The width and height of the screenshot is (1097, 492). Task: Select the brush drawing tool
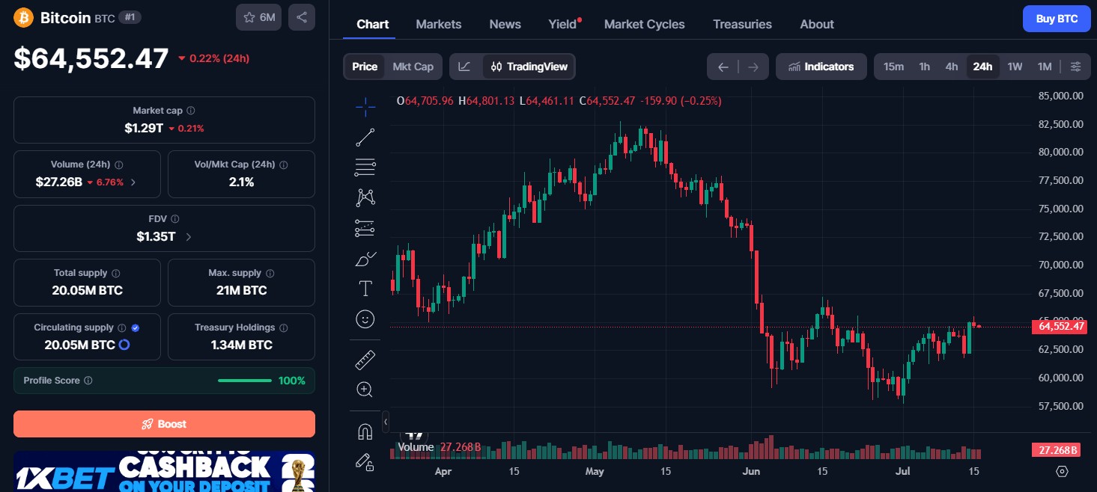tap(365, 259)
